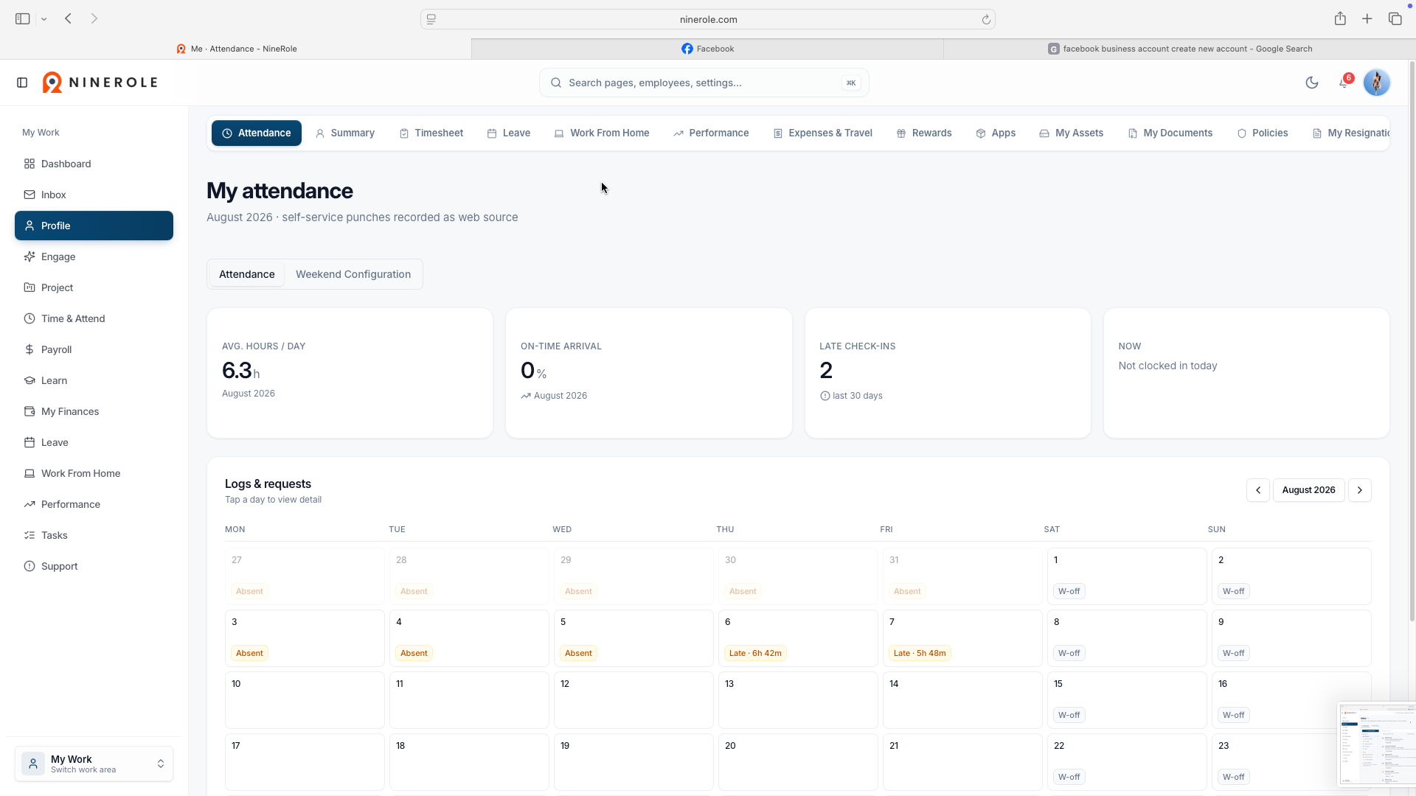Open sidebar Leave item
1416x796 pixels.
point(94,442)
